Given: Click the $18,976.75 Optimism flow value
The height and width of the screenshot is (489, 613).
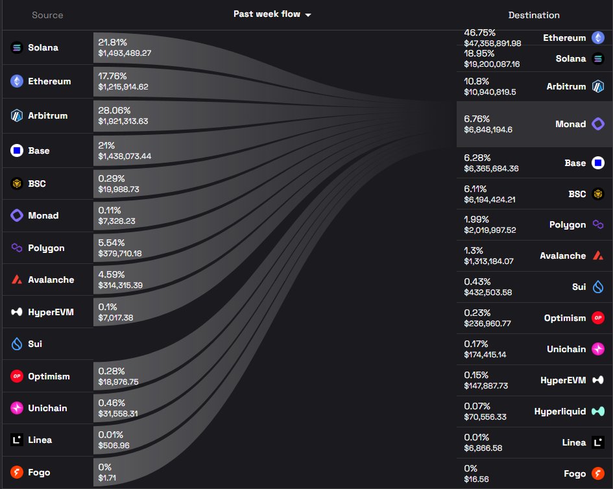Looking at the screenshot, I should pyautogui.click(x=119, y=382).
